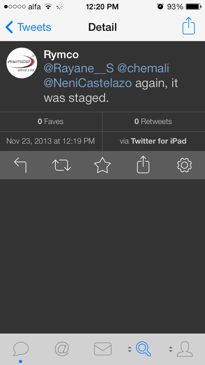The image size is (205, 365).
Task: Open the Profile person tab
Action: pyautogui.click(x=185, y=349)
